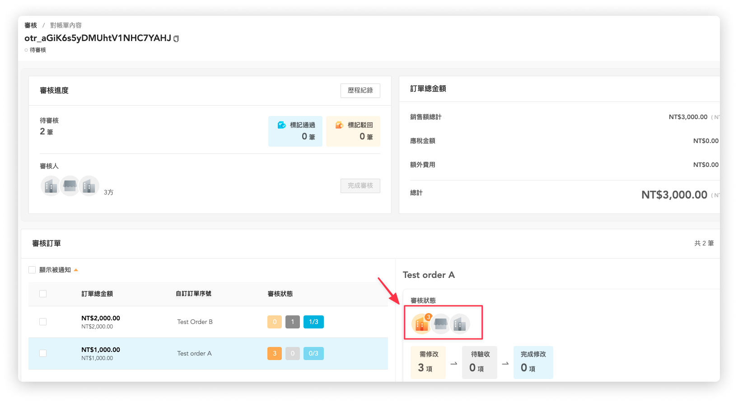Viewport: 738px width, 402px height.
Task: Go to 審核 breadcrumb link
Action: pos(31,25)
